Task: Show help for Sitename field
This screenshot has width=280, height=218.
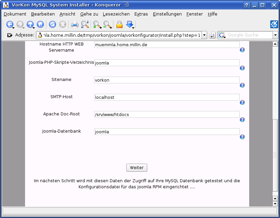Action: 242,85
